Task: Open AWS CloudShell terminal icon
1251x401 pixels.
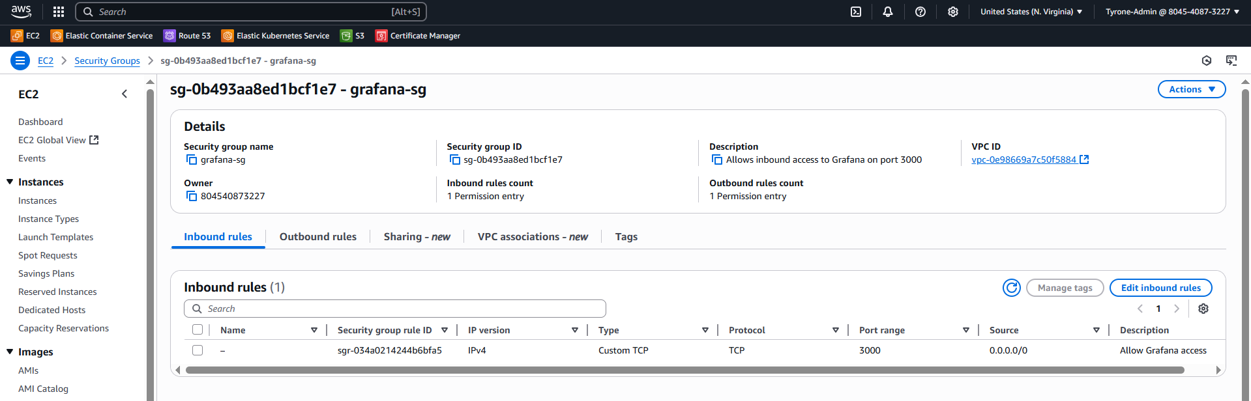Action: click(856, 12)
